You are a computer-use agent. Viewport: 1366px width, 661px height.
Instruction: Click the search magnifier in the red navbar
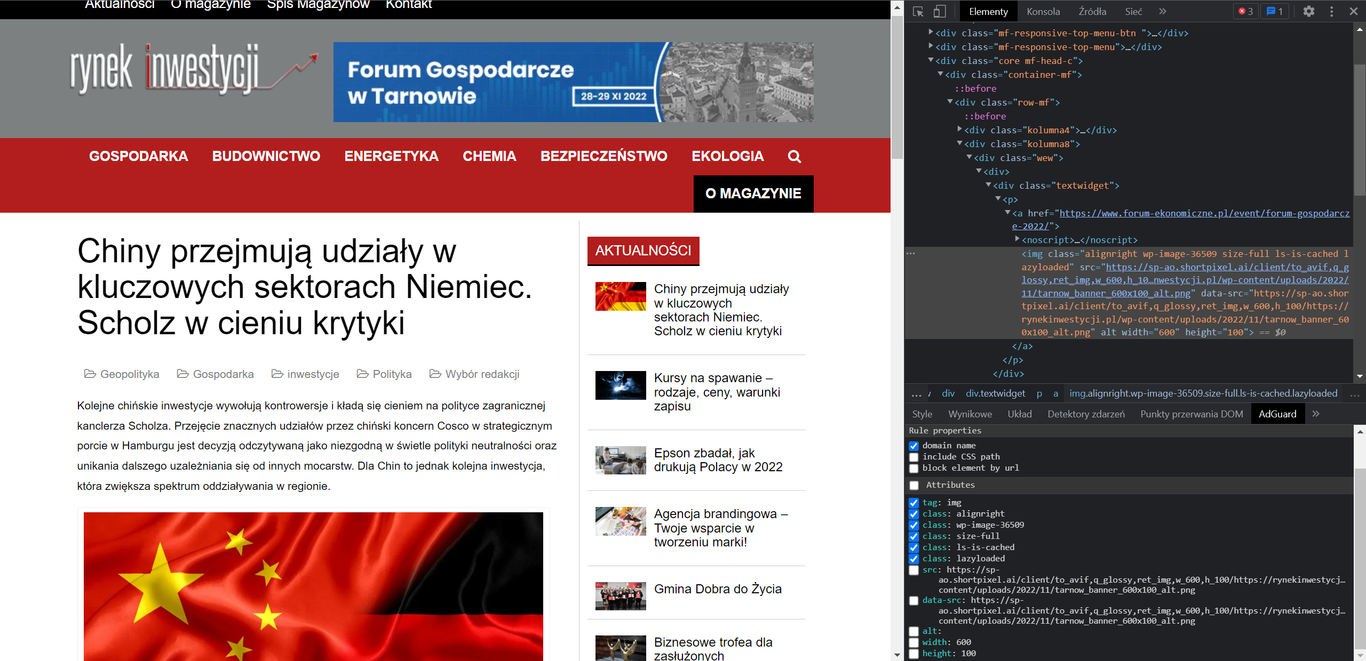coord(794,156)
